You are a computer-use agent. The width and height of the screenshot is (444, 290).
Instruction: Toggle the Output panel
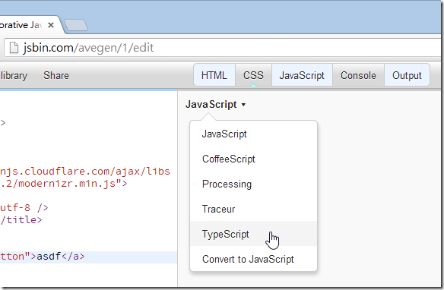407,75
